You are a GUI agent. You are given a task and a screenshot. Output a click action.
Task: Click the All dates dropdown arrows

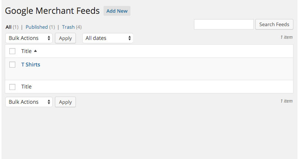coord(129,38)
